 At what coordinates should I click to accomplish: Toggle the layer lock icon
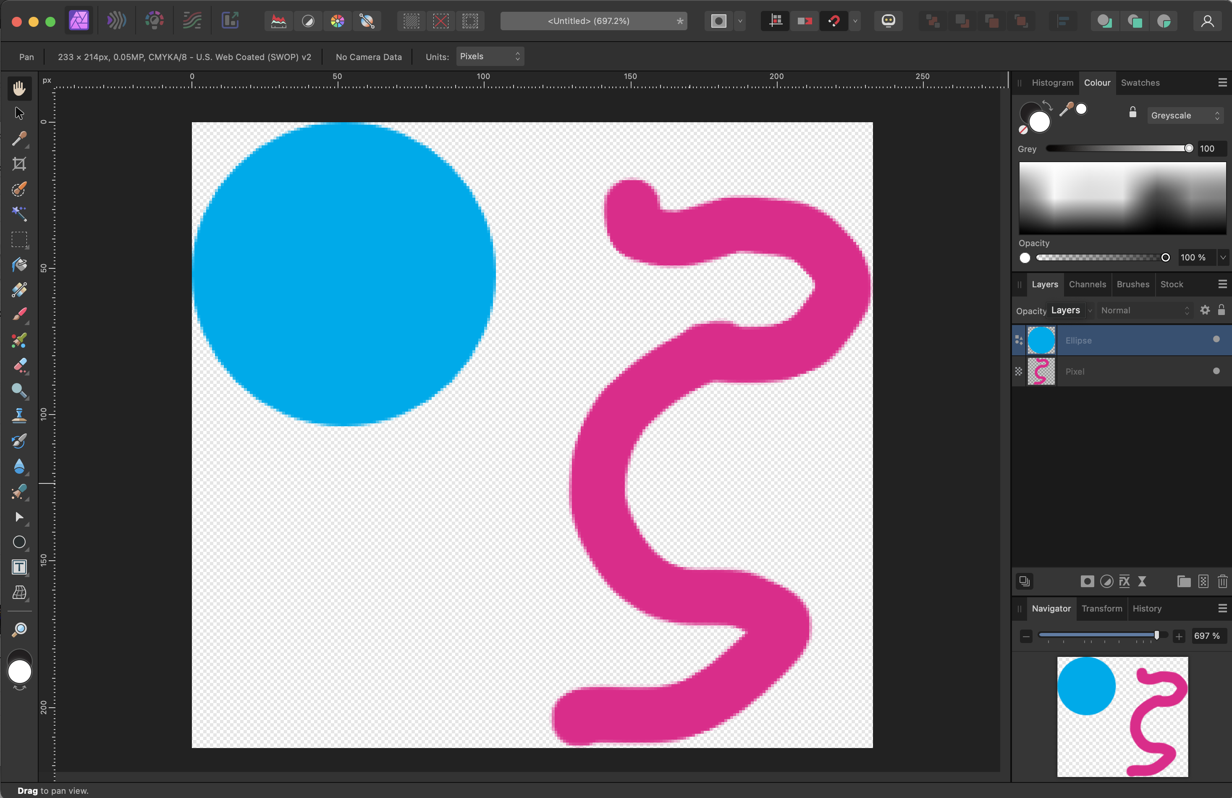1221,310
